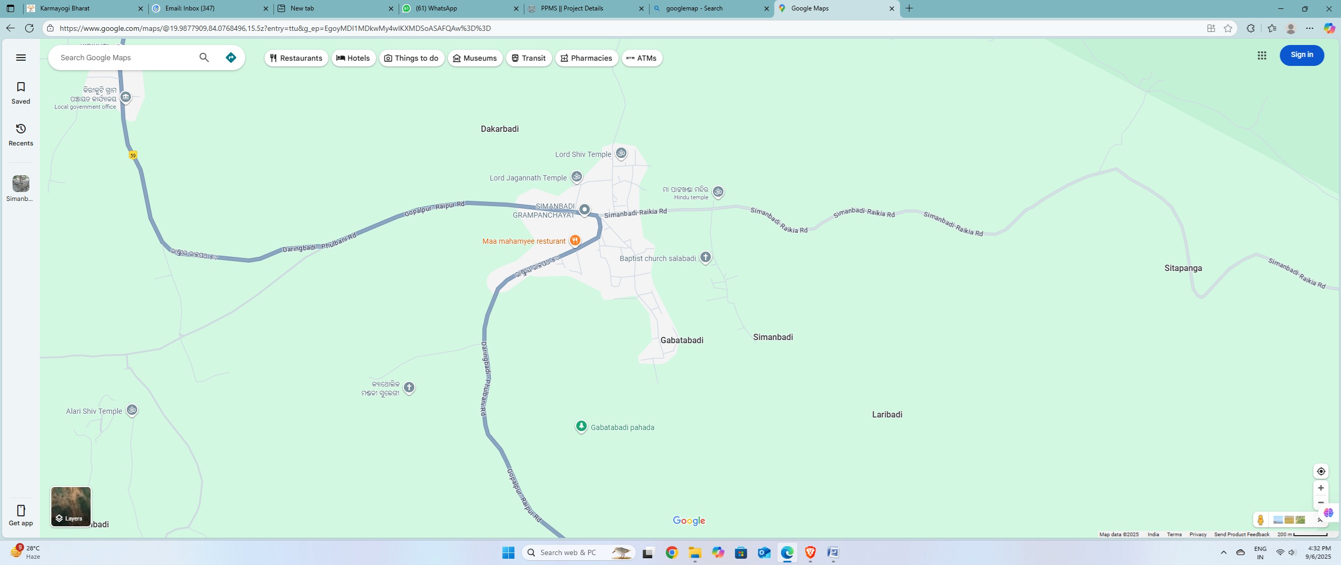The width and height of the screenshot is (1341, 565).
Task: Click the my location target button
Action: (x=1321, y=471)
